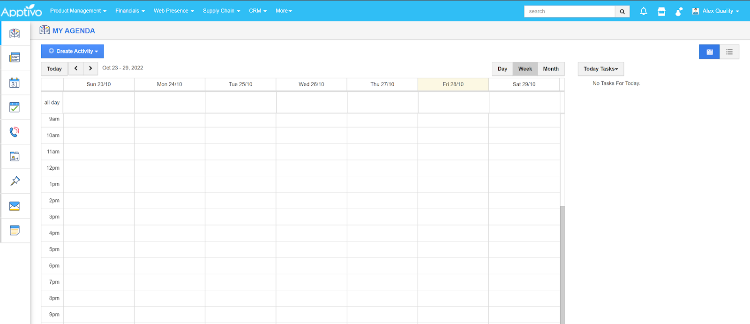Switch to calendar view toggle

pyautogui.click(x=709, y=52)
